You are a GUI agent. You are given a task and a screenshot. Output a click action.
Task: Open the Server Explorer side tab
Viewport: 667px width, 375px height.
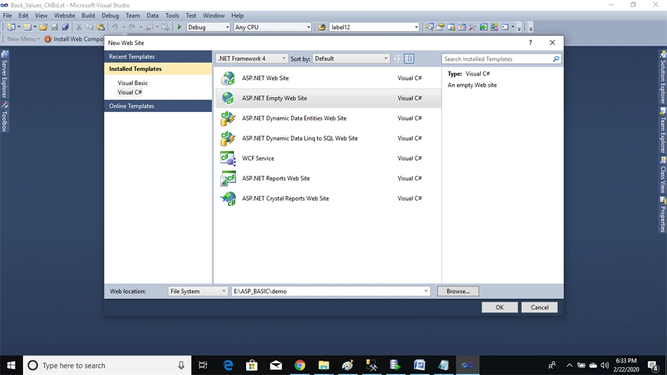5,74
